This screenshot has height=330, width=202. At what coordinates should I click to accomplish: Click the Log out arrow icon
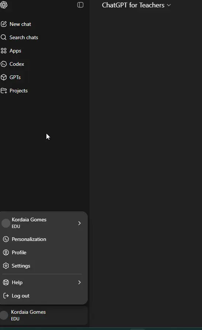point(6,296)
